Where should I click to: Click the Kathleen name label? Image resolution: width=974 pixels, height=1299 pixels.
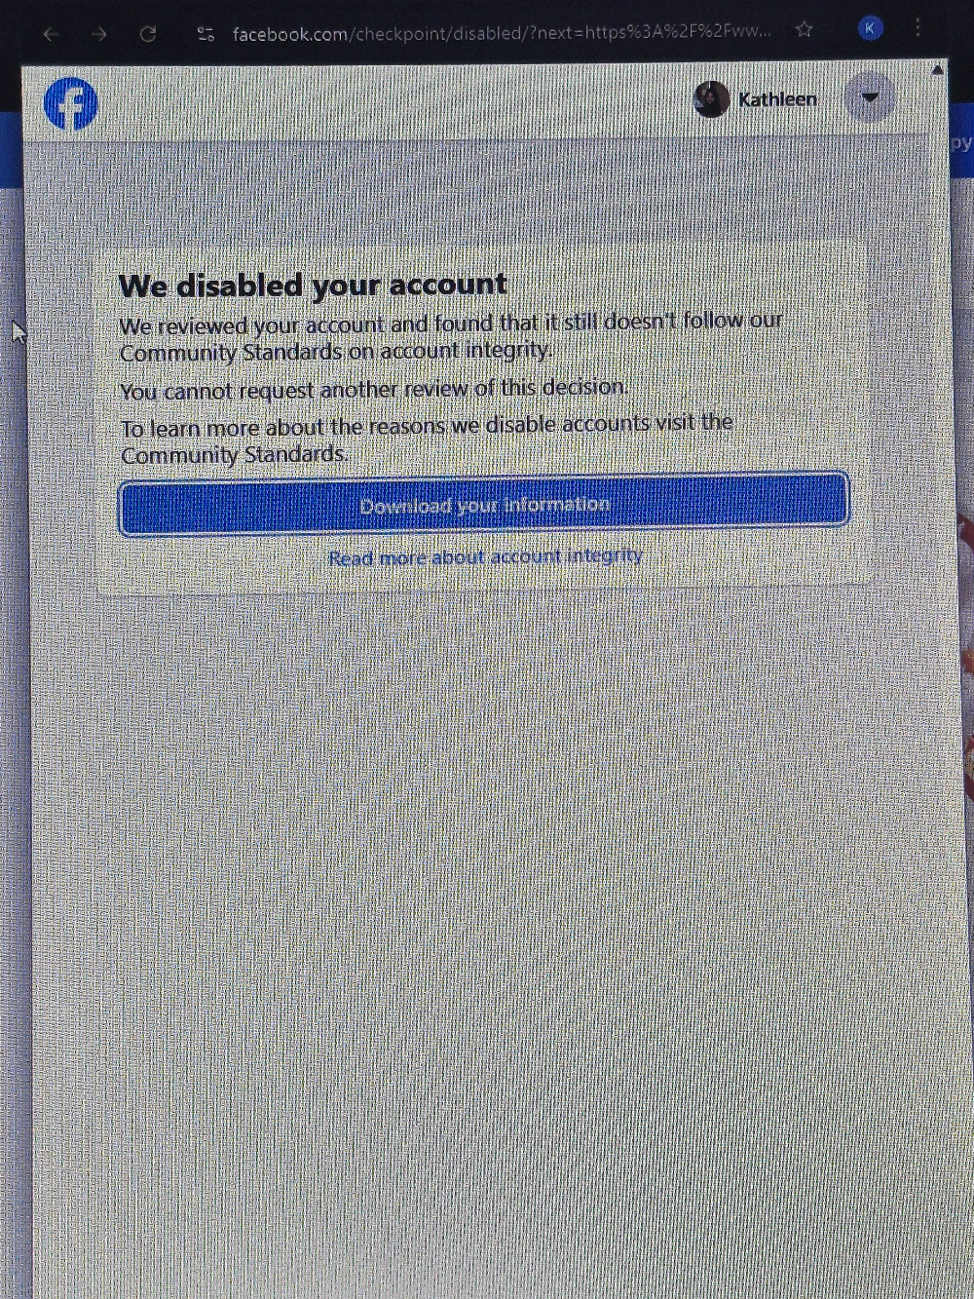pyautogui.click(x=777, y=99)
